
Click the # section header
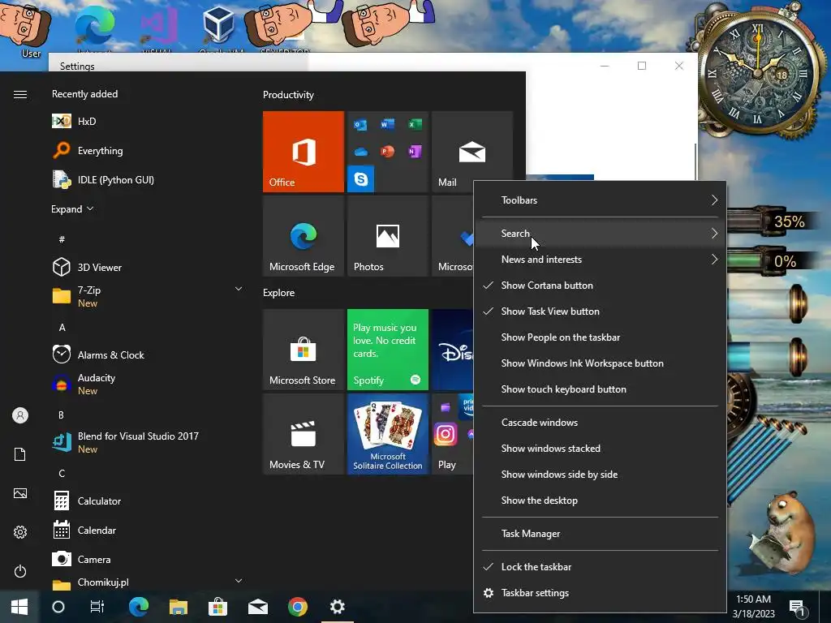[x=62, y=239]
